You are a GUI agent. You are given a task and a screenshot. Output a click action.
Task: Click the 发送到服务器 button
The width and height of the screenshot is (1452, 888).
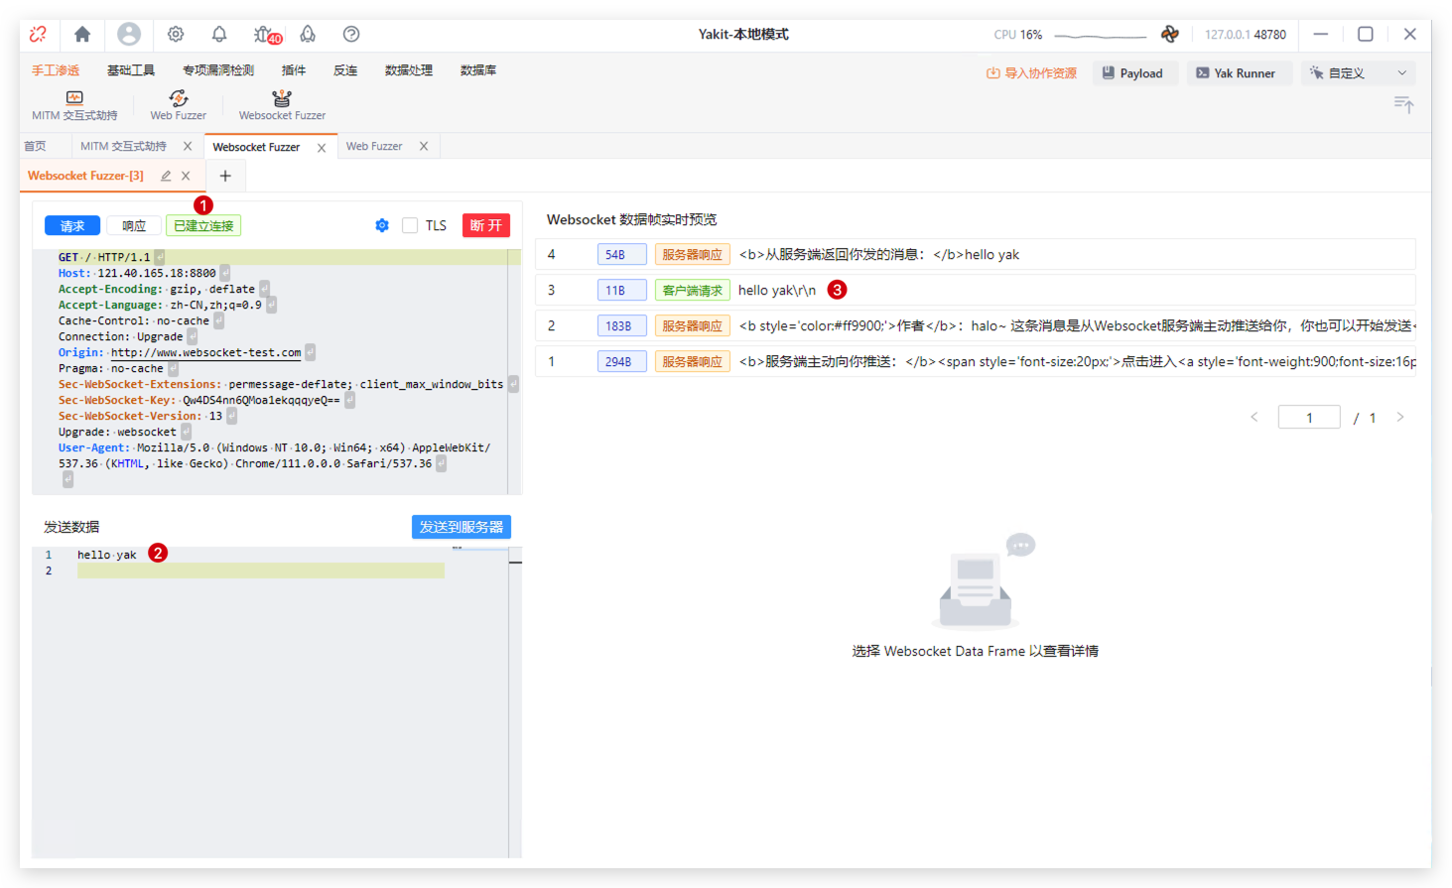(461, 527)
